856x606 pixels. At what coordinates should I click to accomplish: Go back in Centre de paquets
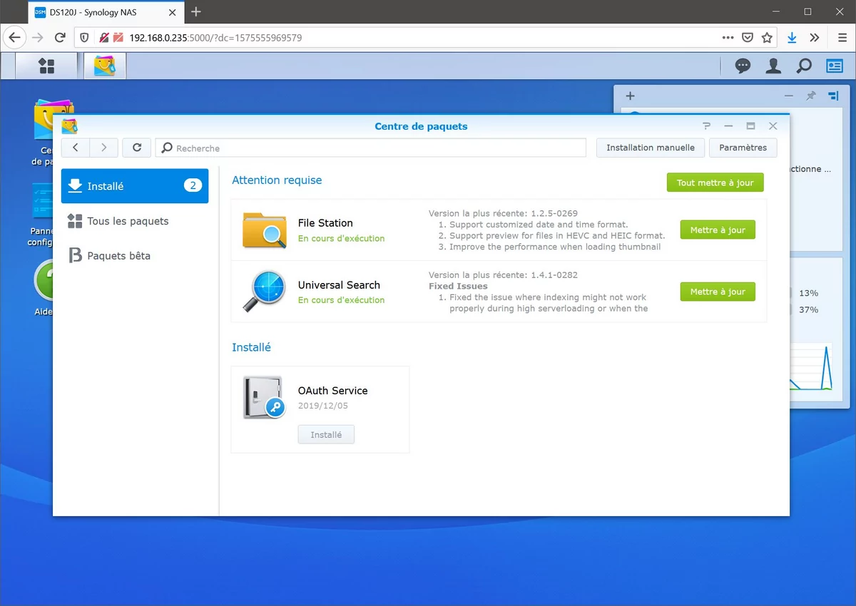pyautogui.click(x=76, y=148)
